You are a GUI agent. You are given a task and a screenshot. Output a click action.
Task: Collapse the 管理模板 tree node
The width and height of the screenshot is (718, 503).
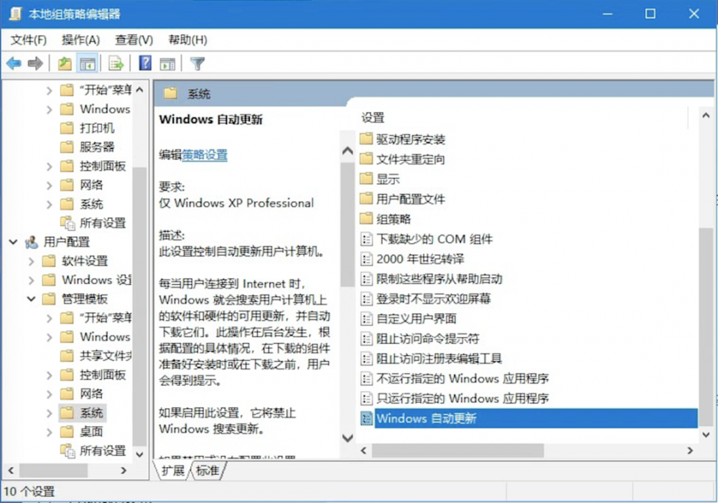[31, 299]
